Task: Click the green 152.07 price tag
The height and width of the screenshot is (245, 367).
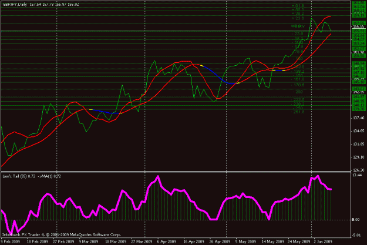Action: (x=359, y=49)
